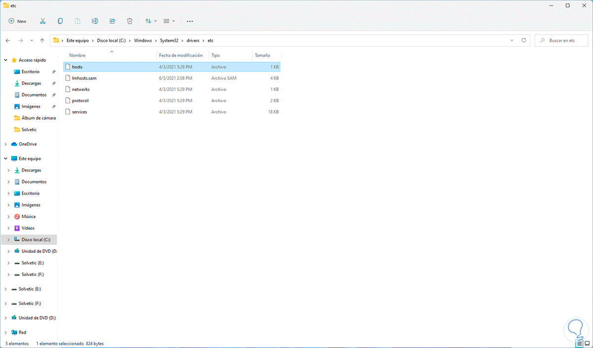Collapse the Acceso rápido section

click(6, 60)
